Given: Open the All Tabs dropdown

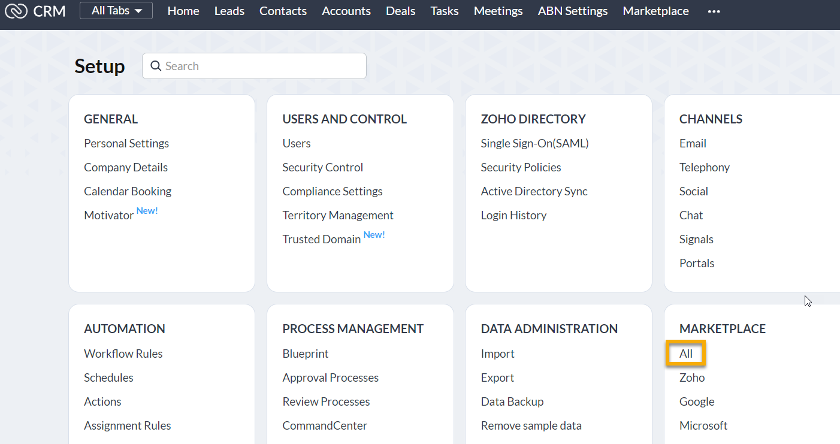Looking at the screenshot, I should [116, 11].
